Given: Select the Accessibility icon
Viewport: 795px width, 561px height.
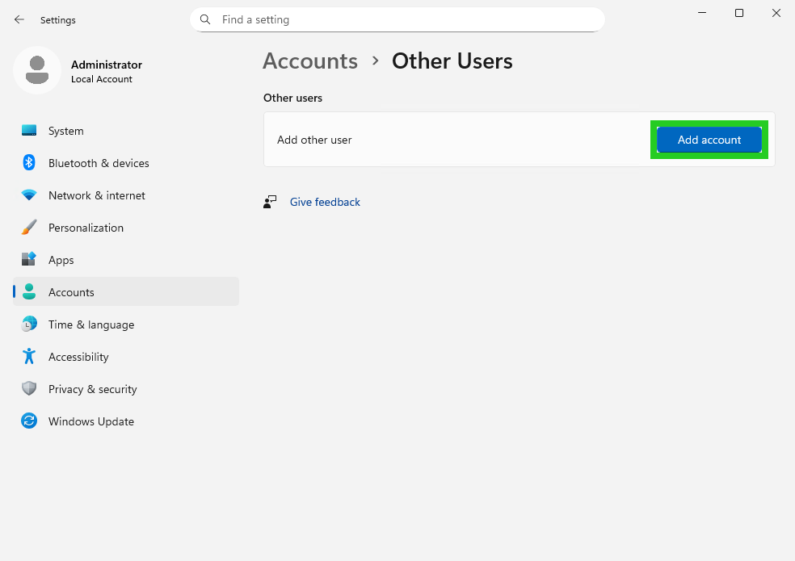Looking at the screenshot, I should click(28, 357).
